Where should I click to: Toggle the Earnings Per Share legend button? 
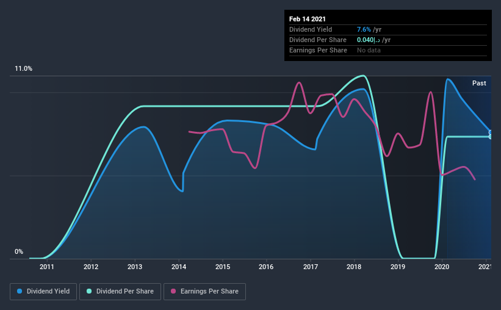[x=205, y=292]
